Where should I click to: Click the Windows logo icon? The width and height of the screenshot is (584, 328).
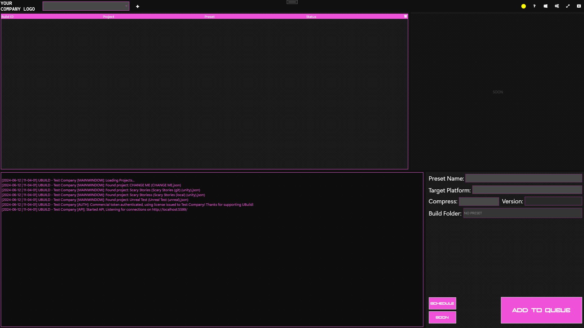[x=545, y=6]
